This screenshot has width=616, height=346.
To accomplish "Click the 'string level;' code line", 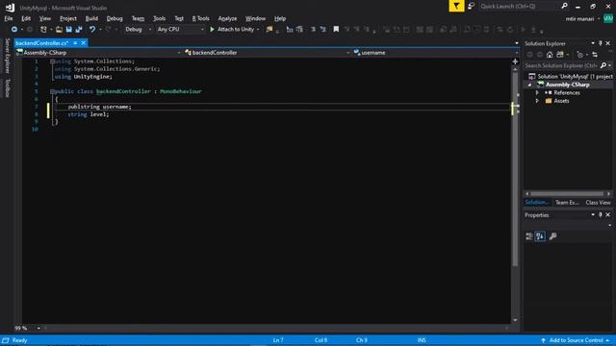I will [88, 114].
